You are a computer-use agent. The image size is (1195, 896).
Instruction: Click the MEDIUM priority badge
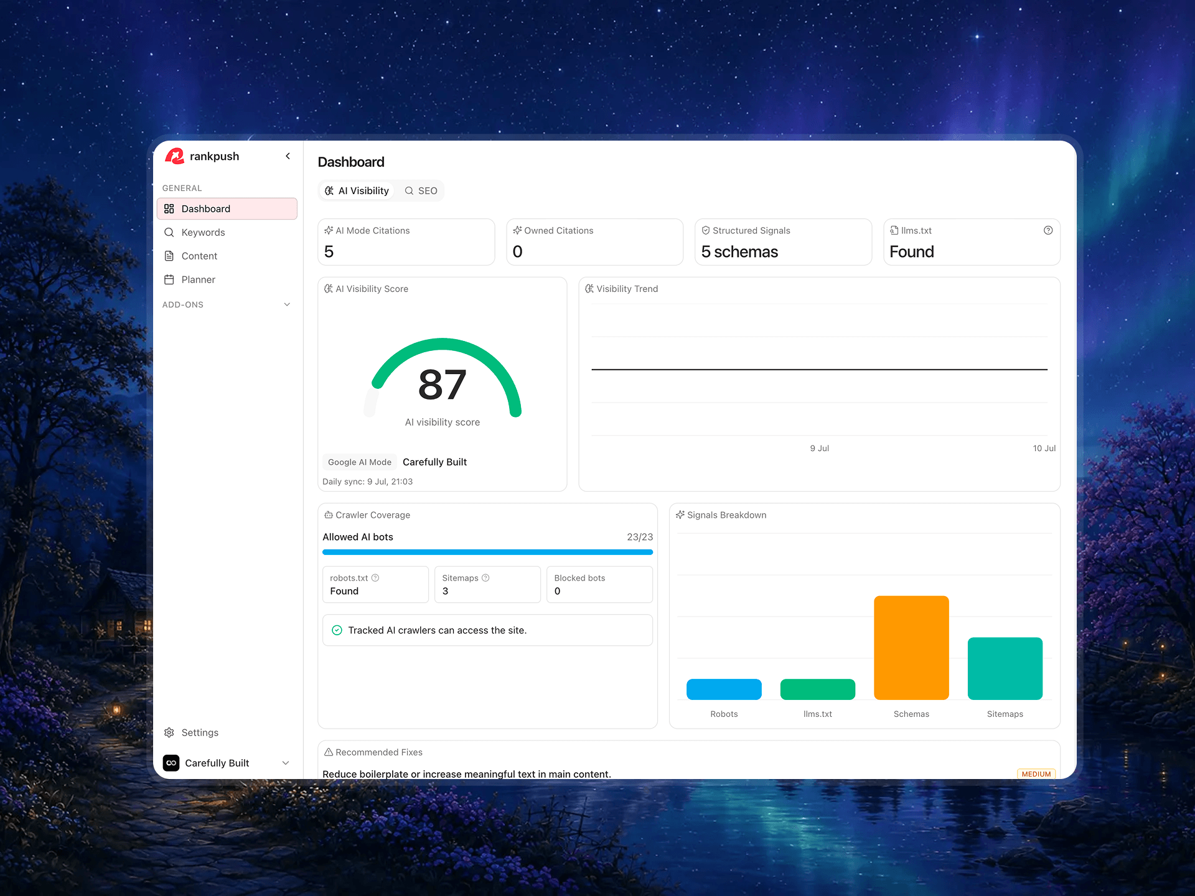point(1036,774)
